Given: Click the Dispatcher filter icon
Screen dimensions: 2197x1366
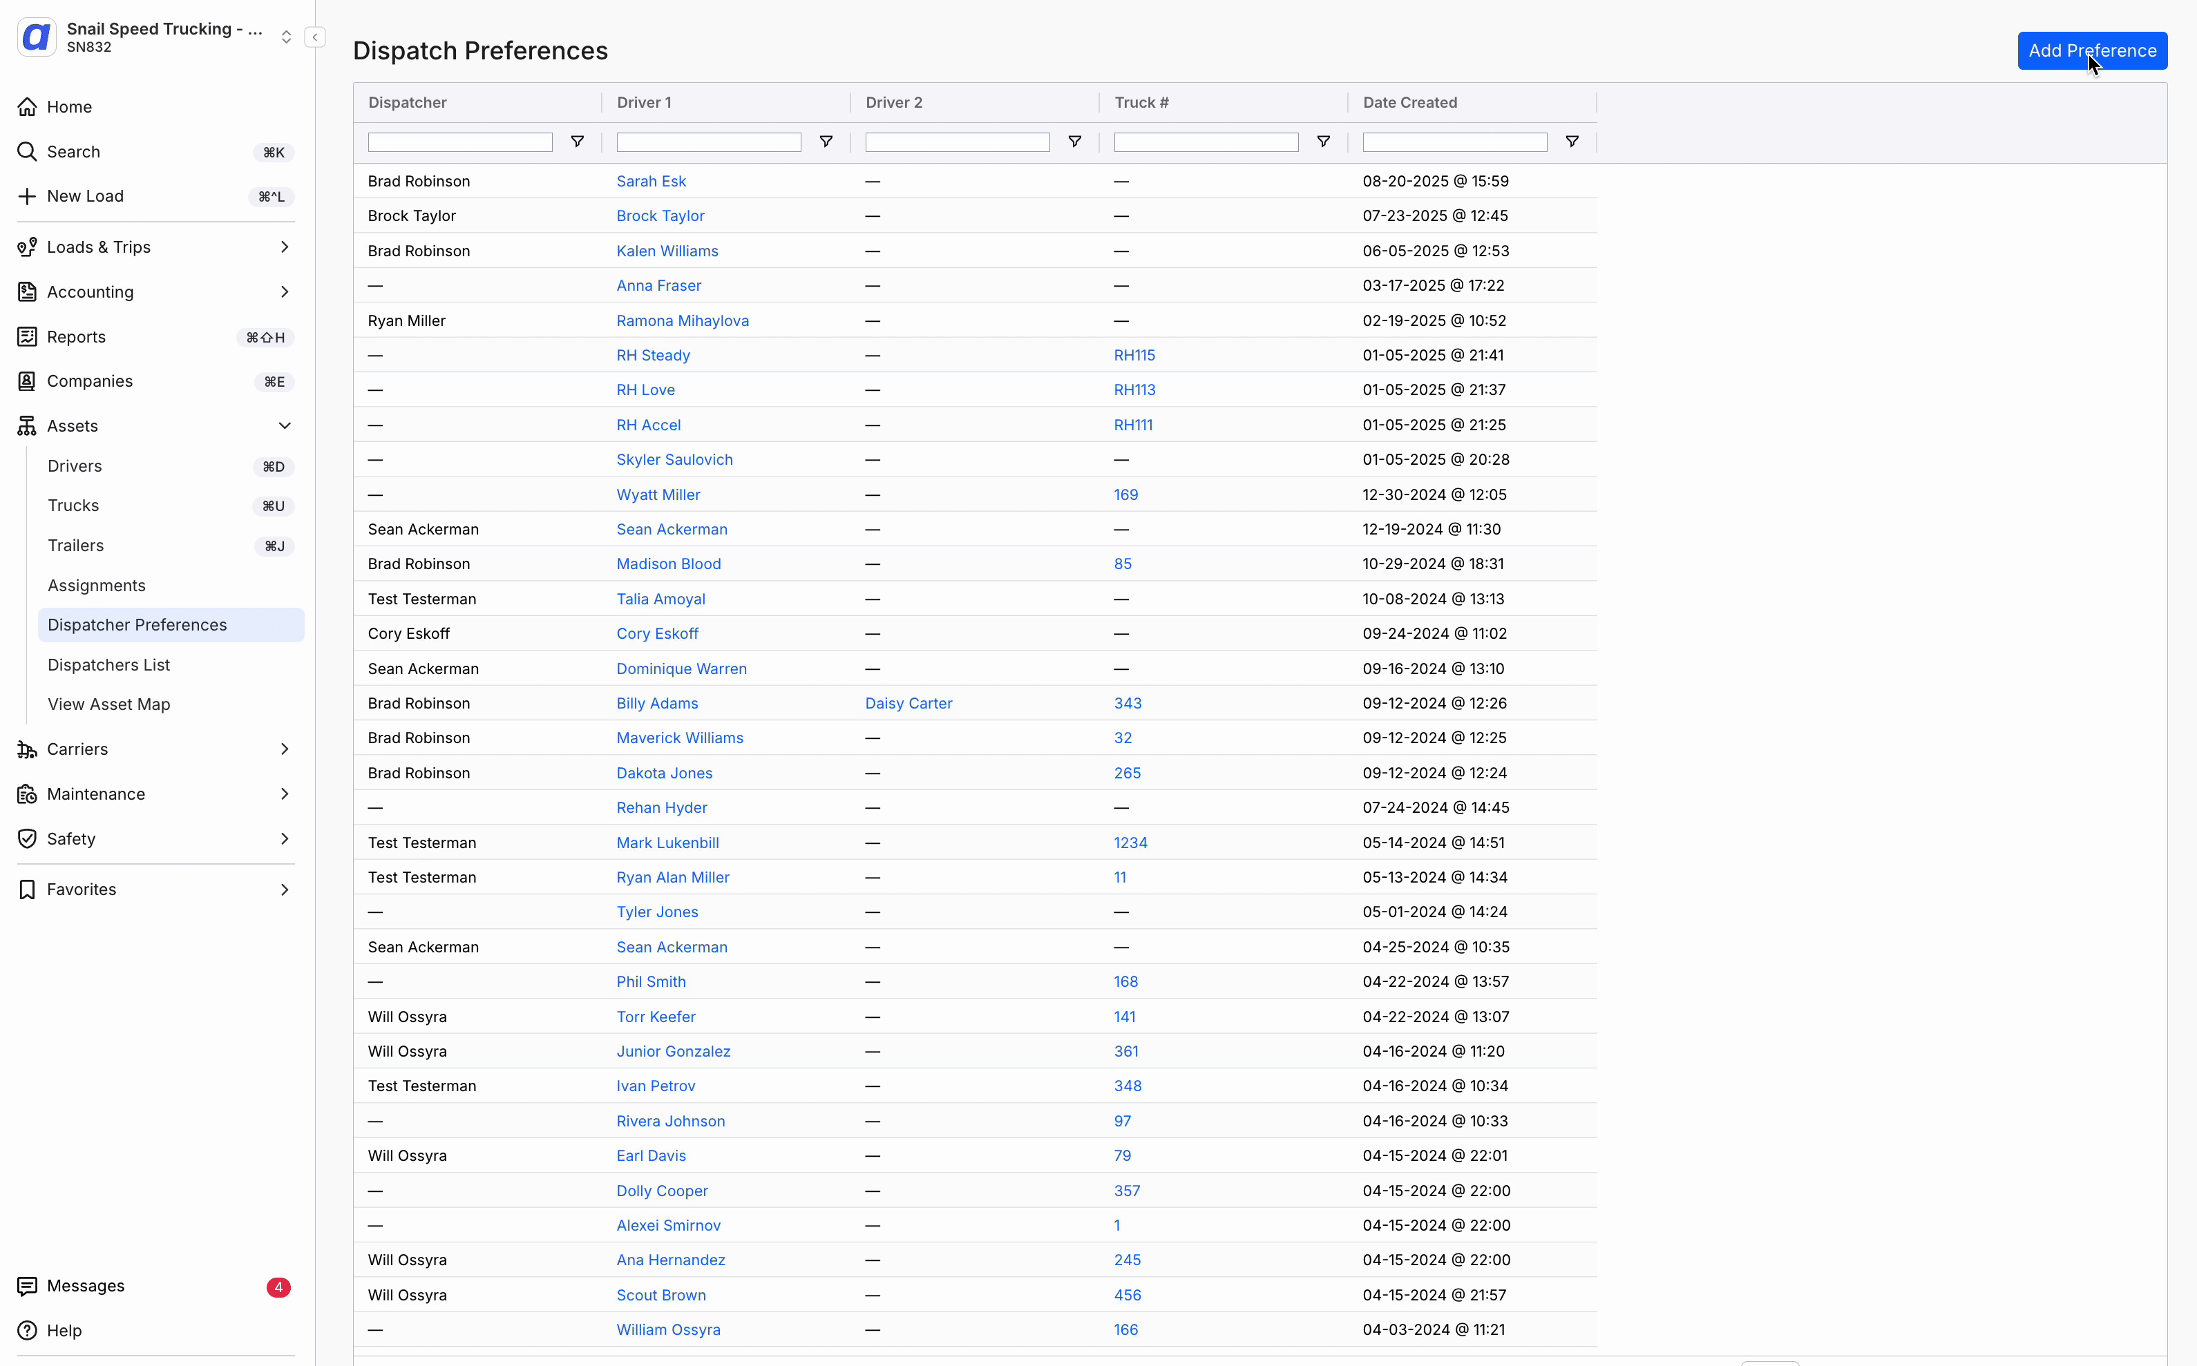Looking at the screenshot, I should (578, 142).
